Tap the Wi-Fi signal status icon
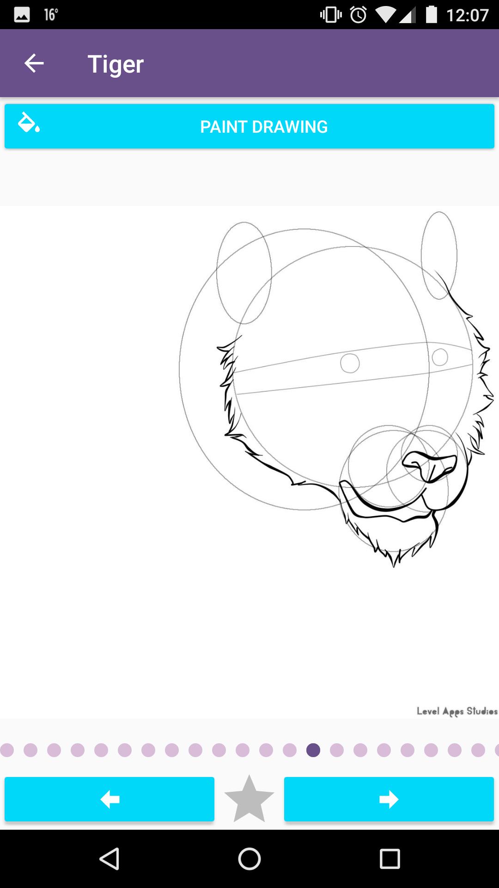 pyautogui.click(x=385, y=15)
